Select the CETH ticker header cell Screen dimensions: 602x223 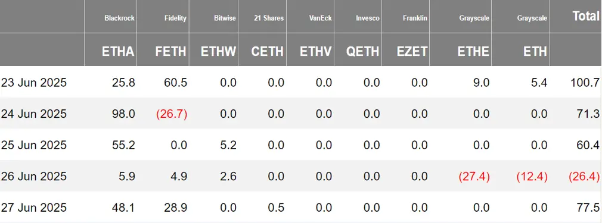(268, 51)
